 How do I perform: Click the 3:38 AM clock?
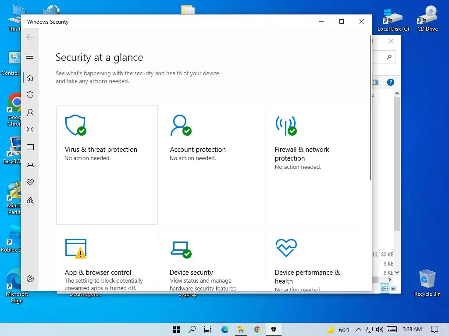(x=412, y=329)
